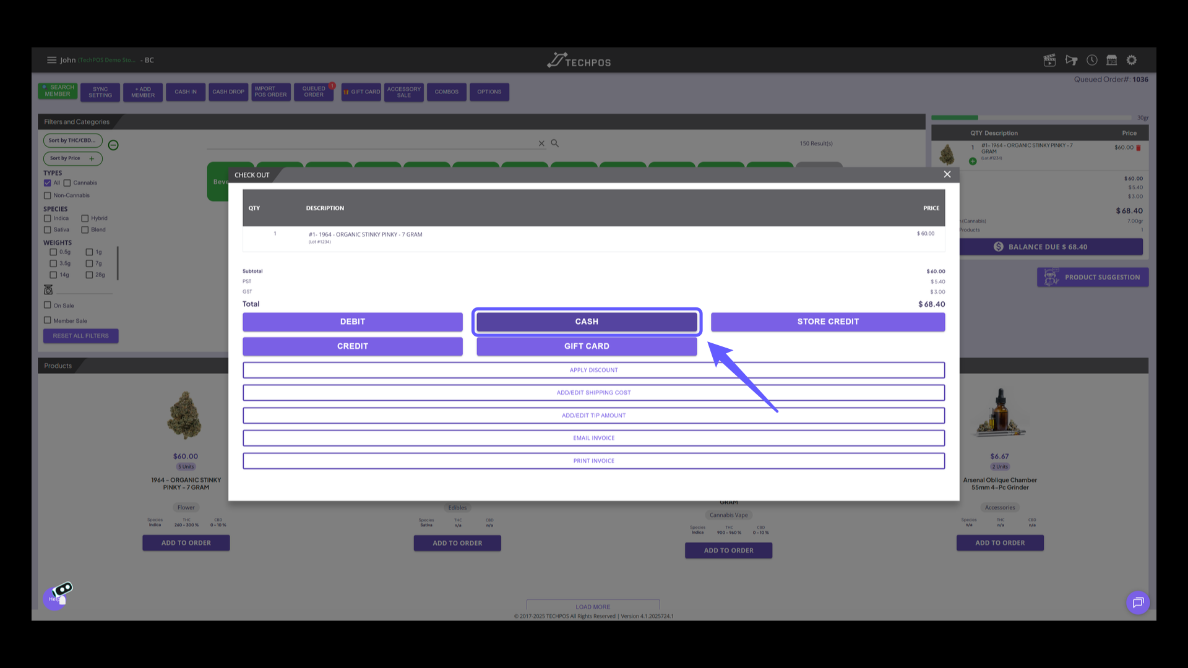Open the announcements megaphone icon
The width and height of the screenshot is (1188, 668).
pos(1071,60)
